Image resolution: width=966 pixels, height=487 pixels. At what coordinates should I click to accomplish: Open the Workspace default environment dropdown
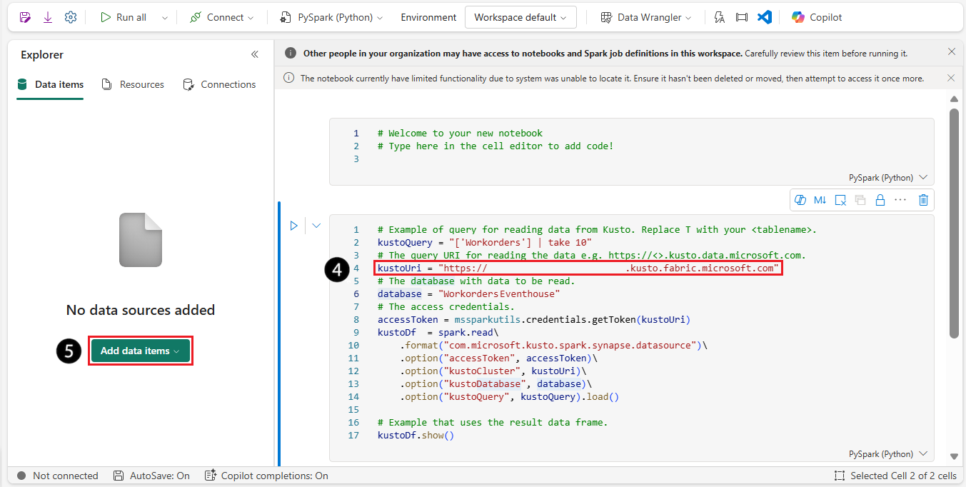tap(520, 17)
